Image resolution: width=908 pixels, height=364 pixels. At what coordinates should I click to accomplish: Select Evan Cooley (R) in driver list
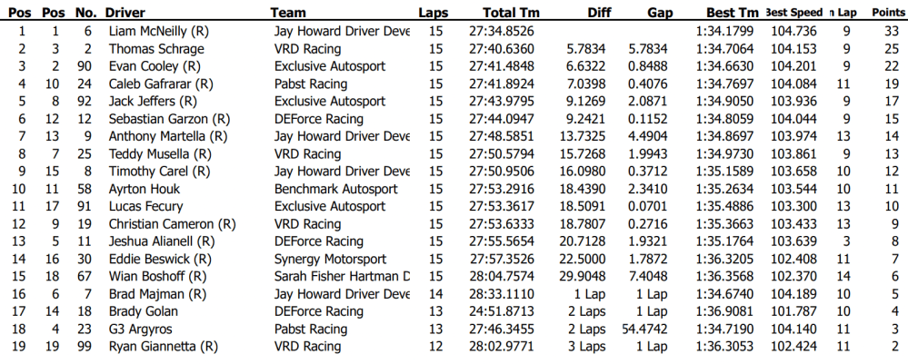click(155, 66)
